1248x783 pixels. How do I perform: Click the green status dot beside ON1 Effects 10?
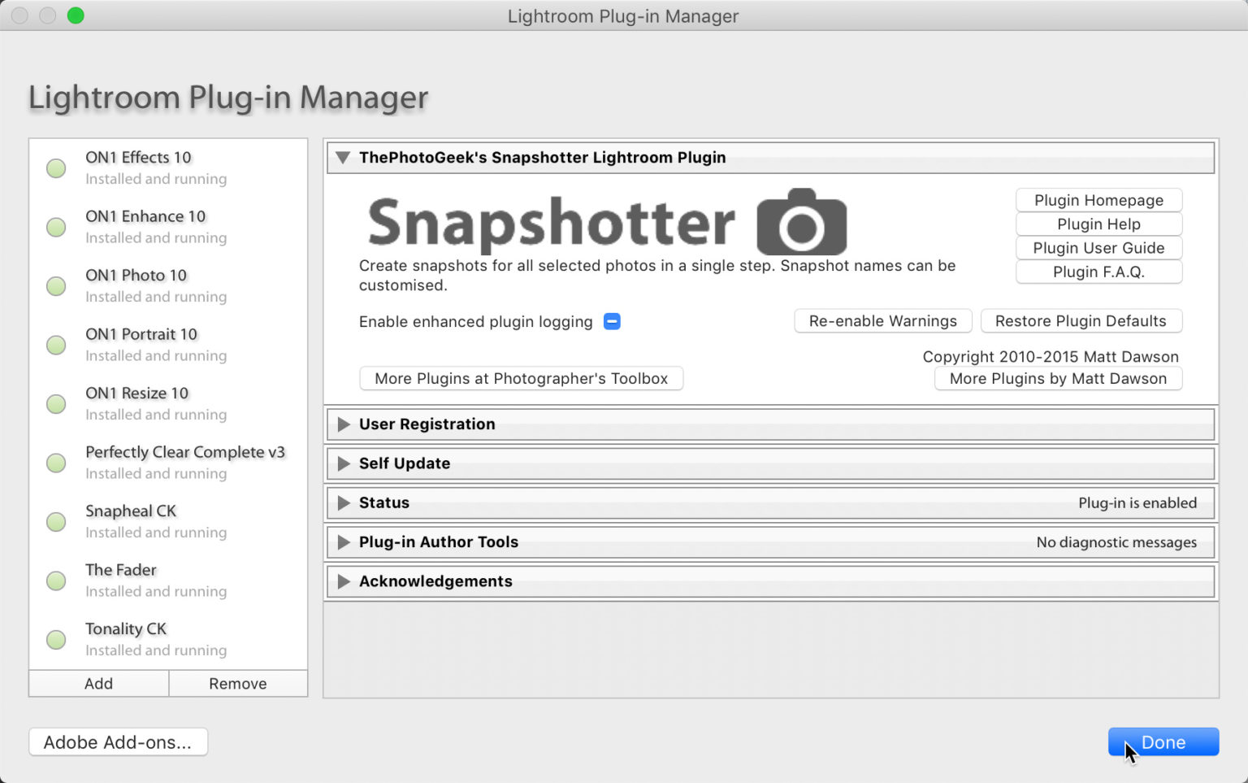(x=55, y=168)
